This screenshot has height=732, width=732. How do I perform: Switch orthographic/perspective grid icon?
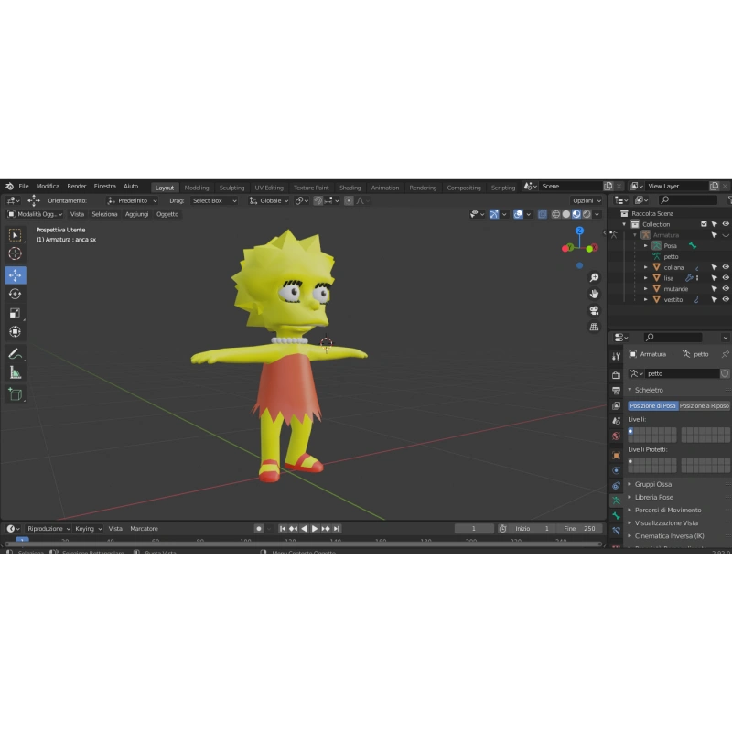[594, 327]
